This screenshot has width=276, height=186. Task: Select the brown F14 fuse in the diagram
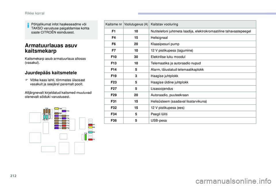(64, 123)
